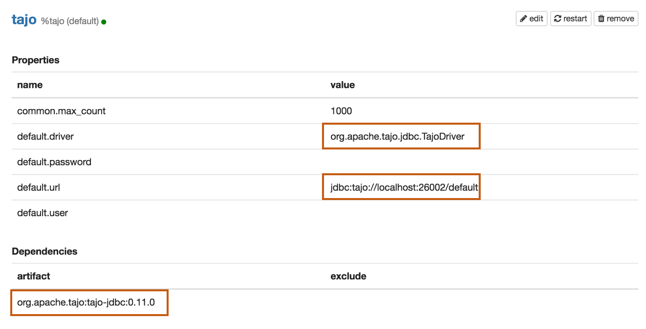Image resolution: width=646 pixels, height=329 pixels.
Task: Click the jdbc:tajo://localhost:26002/default URL value
Action: tap(404, 187)
